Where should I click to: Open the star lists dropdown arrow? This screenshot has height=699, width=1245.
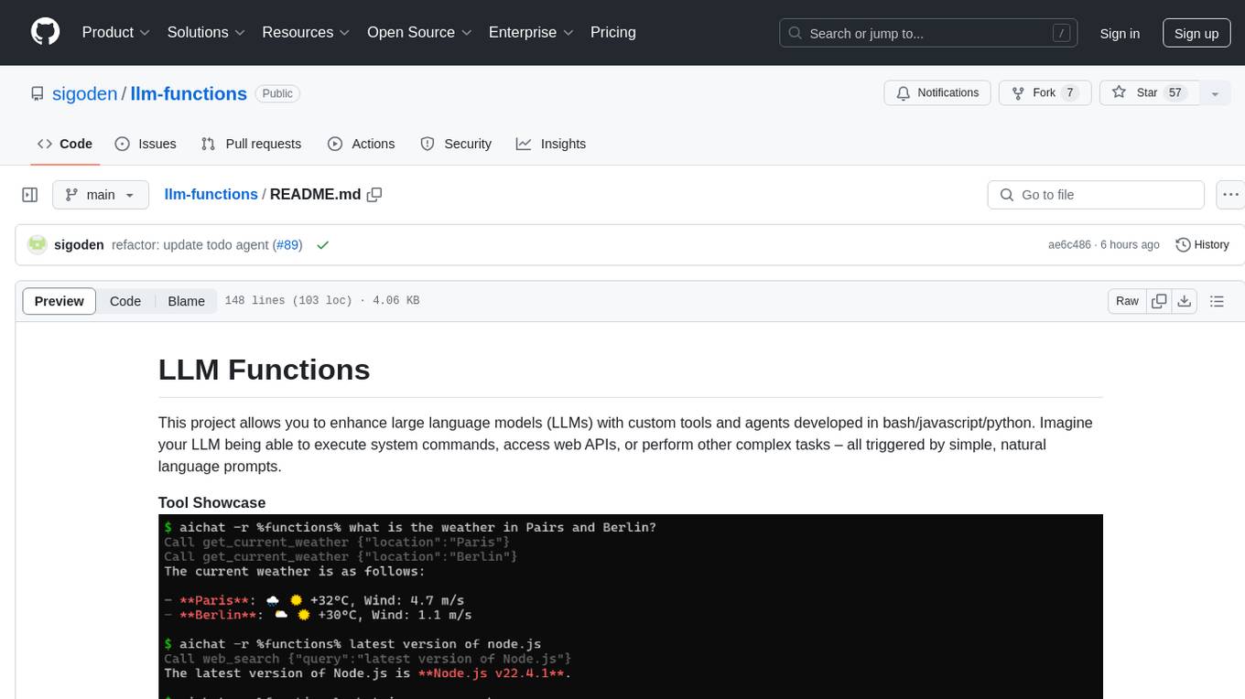[x=1215, y=92]
